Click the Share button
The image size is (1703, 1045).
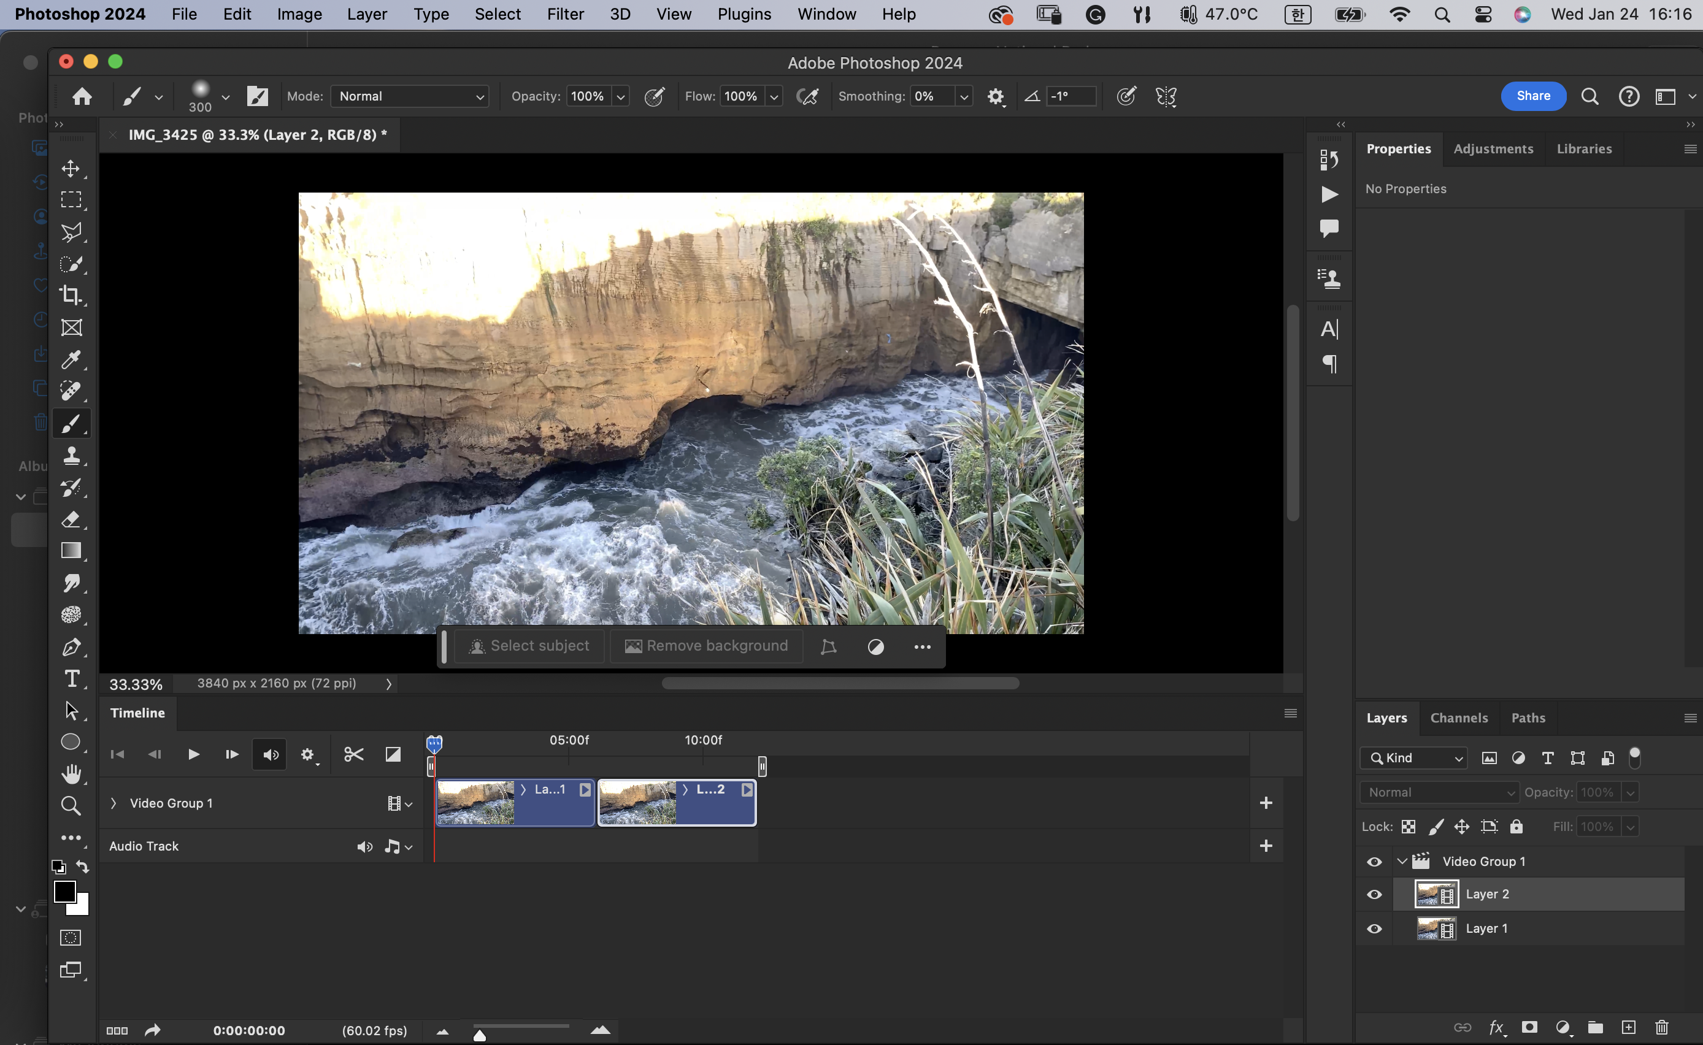[1532, 96]
